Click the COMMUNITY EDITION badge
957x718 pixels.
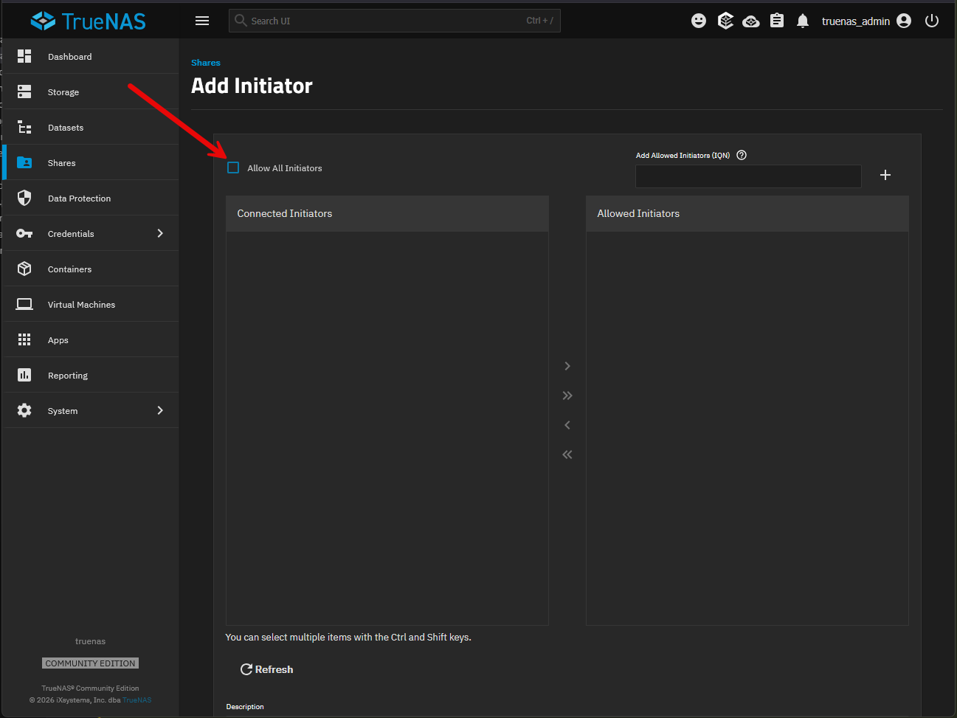pos(90,663)
